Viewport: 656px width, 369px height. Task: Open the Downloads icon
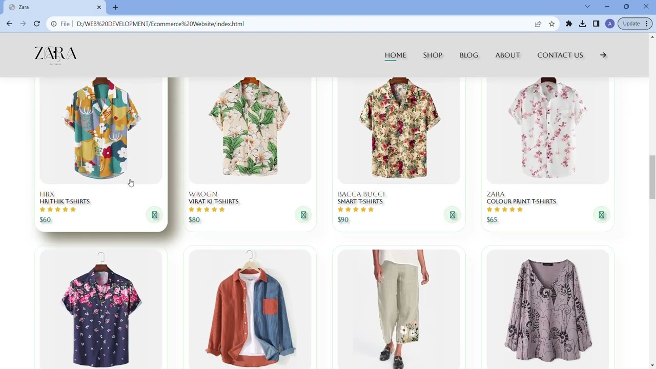pyautogui.click(x=583, y=24)
